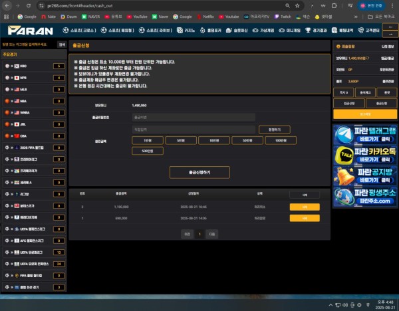Open the Chrome extensions puzzle icon
Image resolution: width=399 pixels, height=311 pixels.
334,5
